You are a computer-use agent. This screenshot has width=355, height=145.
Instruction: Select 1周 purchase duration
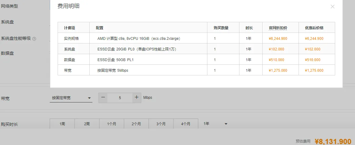[62, 124]
